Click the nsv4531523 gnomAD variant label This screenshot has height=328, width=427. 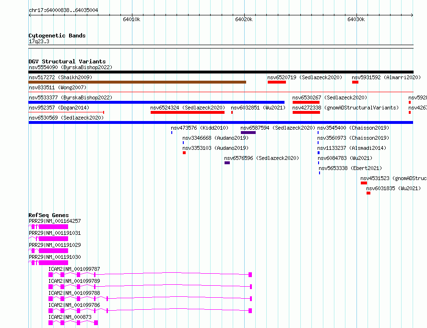[393, 178]
